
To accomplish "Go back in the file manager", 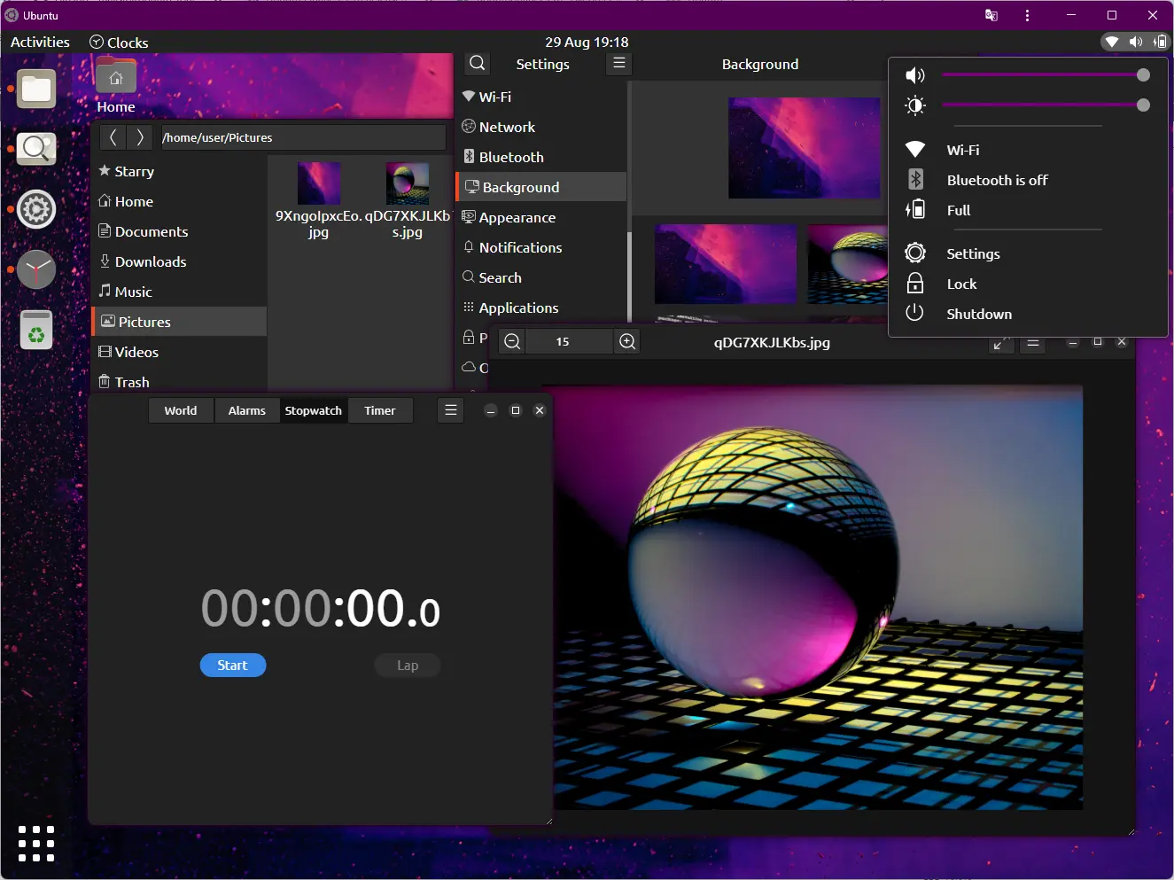I will click(113, 137).
